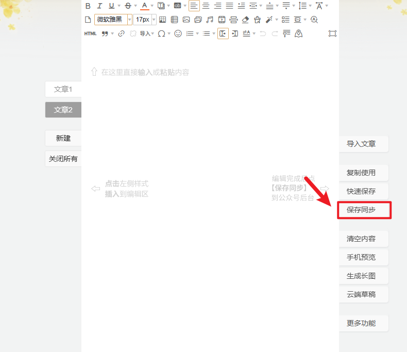Click the 快速保存 button

364,191
